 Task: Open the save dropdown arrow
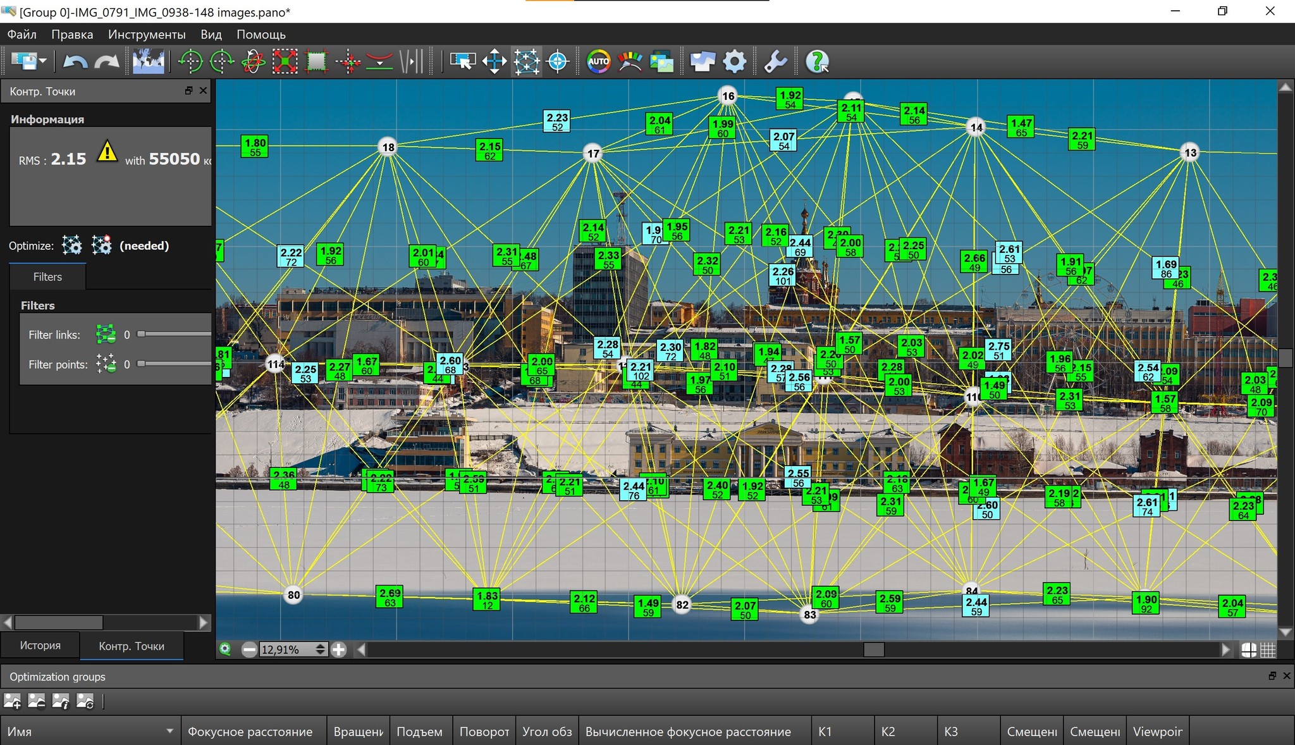pyautogui.click(x=43, y=61)
